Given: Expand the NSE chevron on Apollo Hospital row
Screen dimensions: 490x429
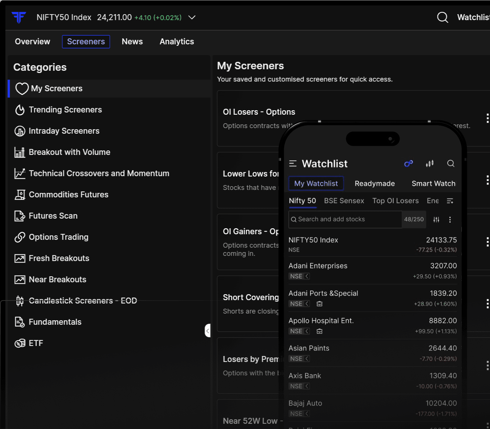Looking at the screenshot, I should coord(307,331).
